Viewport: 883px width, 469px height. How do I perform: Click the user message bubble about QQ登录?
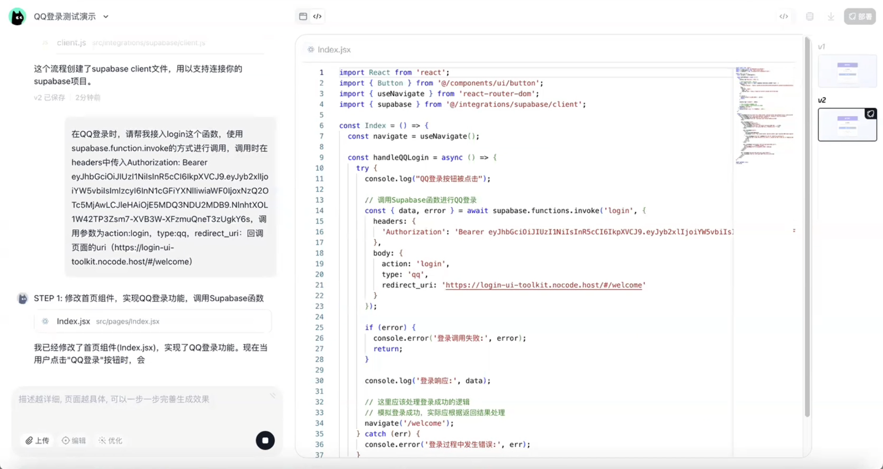click(x=170, y=198)
